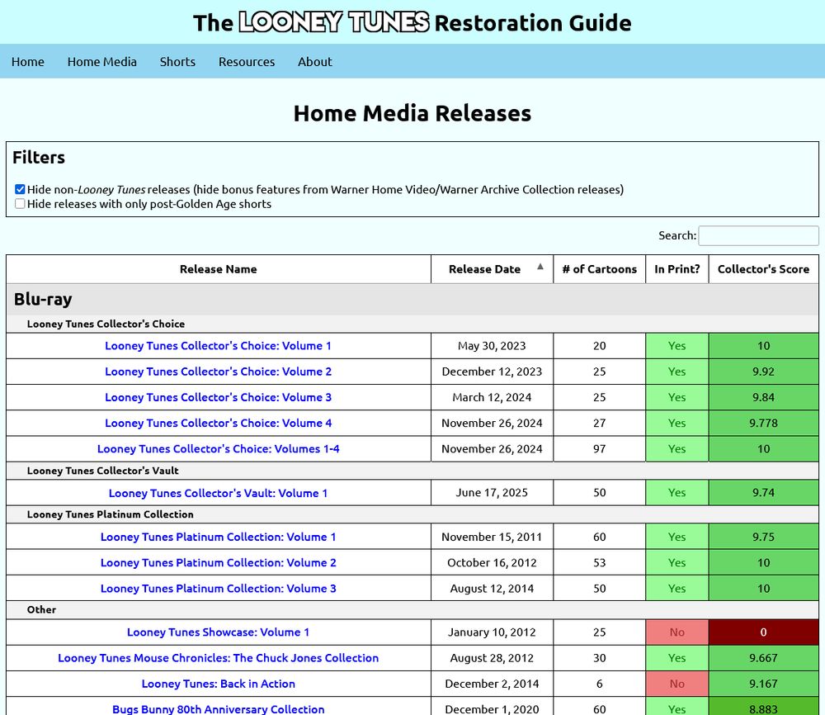
Task: Open Looney Tunes Platinum Collection: Volume 1 link
Action: point(218,537)
